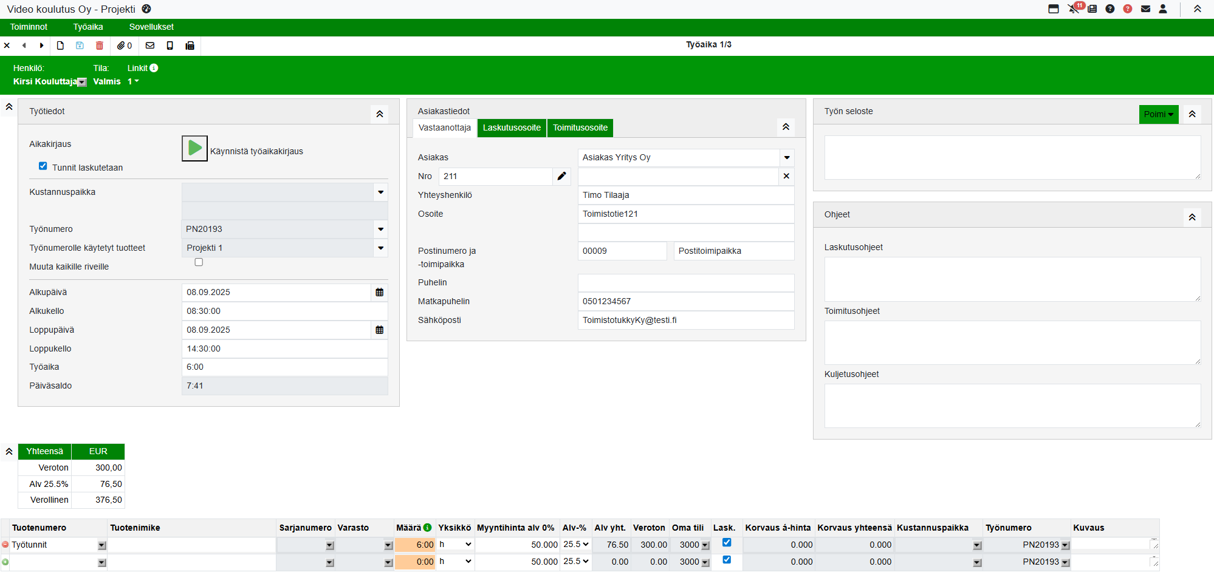Image resolution: width=1214 pixels, height=578 pixels.
Task: Click the Laskutusohjeet text area
Action: [1012, 279]
